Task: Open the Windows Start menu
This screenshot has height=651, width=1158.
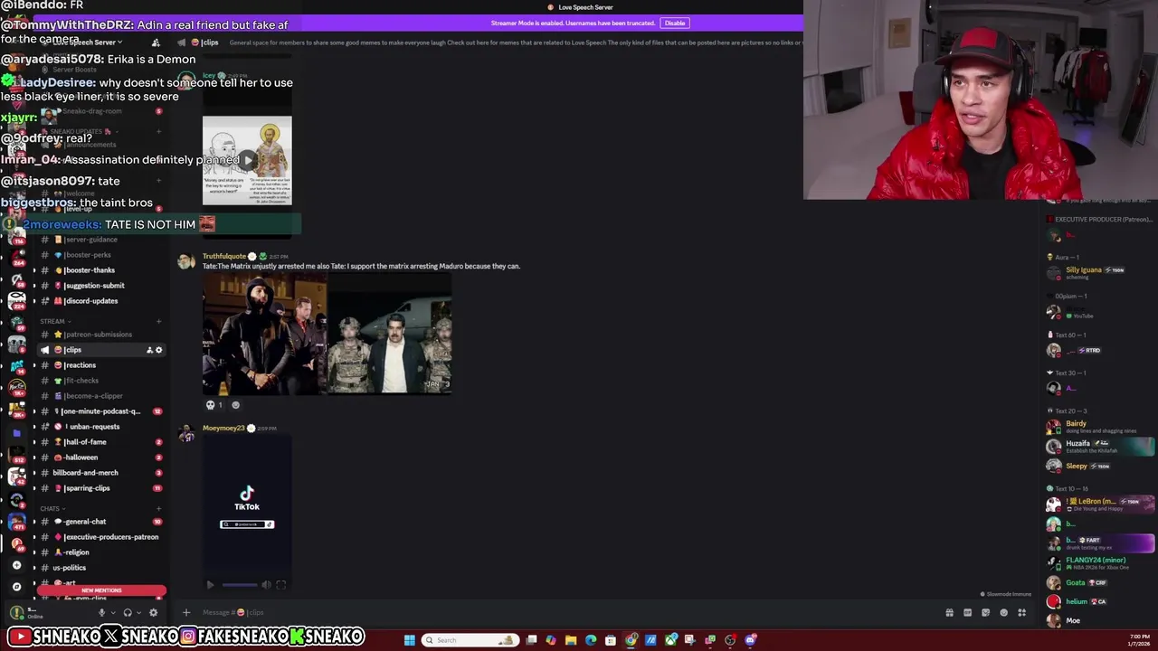Action: [409, 640]
